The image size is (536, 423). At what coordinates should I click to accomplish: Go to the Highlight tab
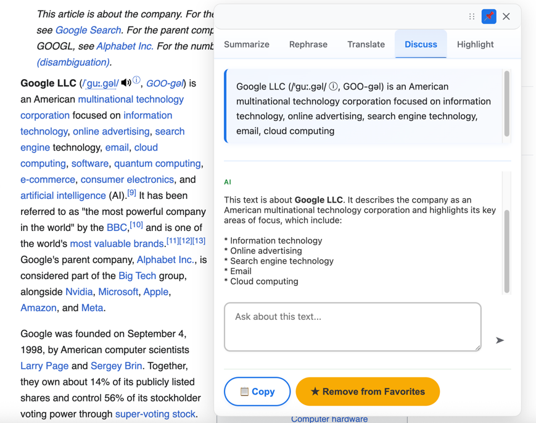tap(475, 44)
